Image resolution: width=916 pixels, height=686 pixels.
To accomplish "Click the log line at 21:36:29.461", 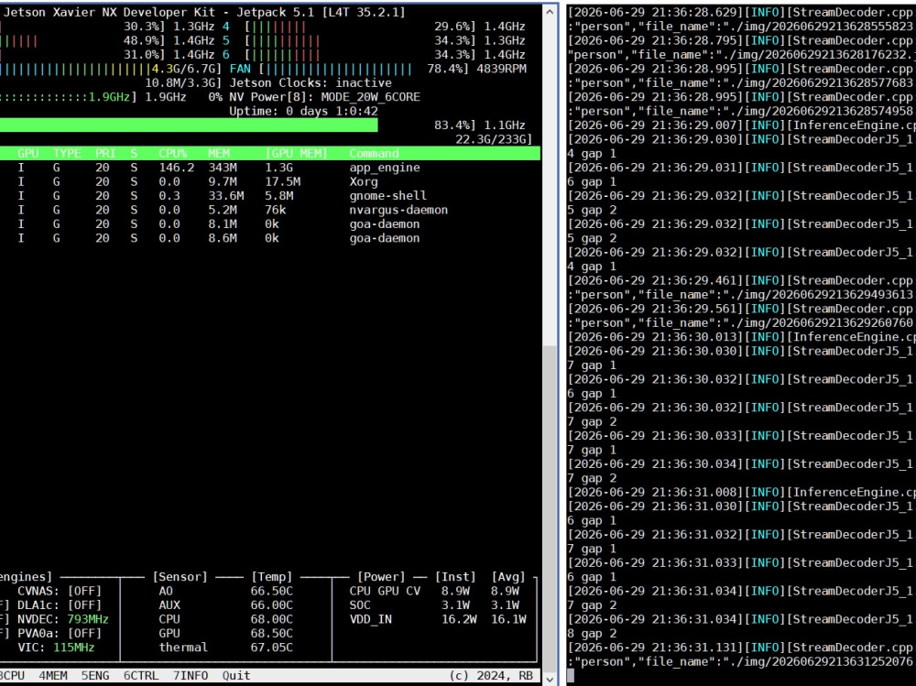I will 741,280.
